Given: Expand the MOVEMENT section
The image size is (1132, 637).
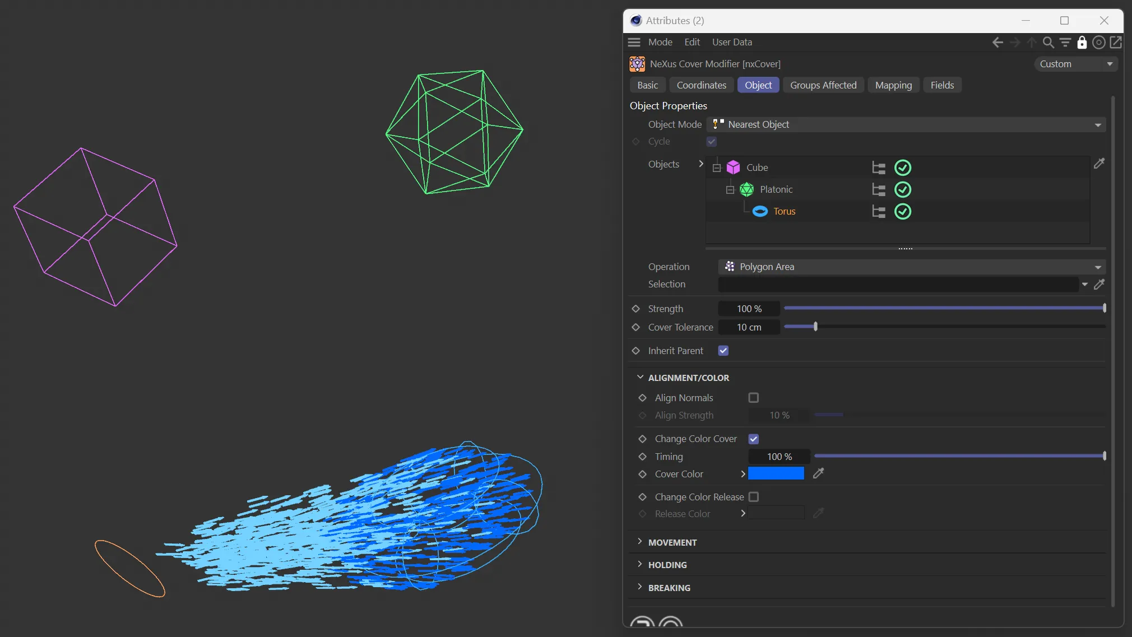Looking at the screenshot, I should pyautogui.click(x=672, y=542).
